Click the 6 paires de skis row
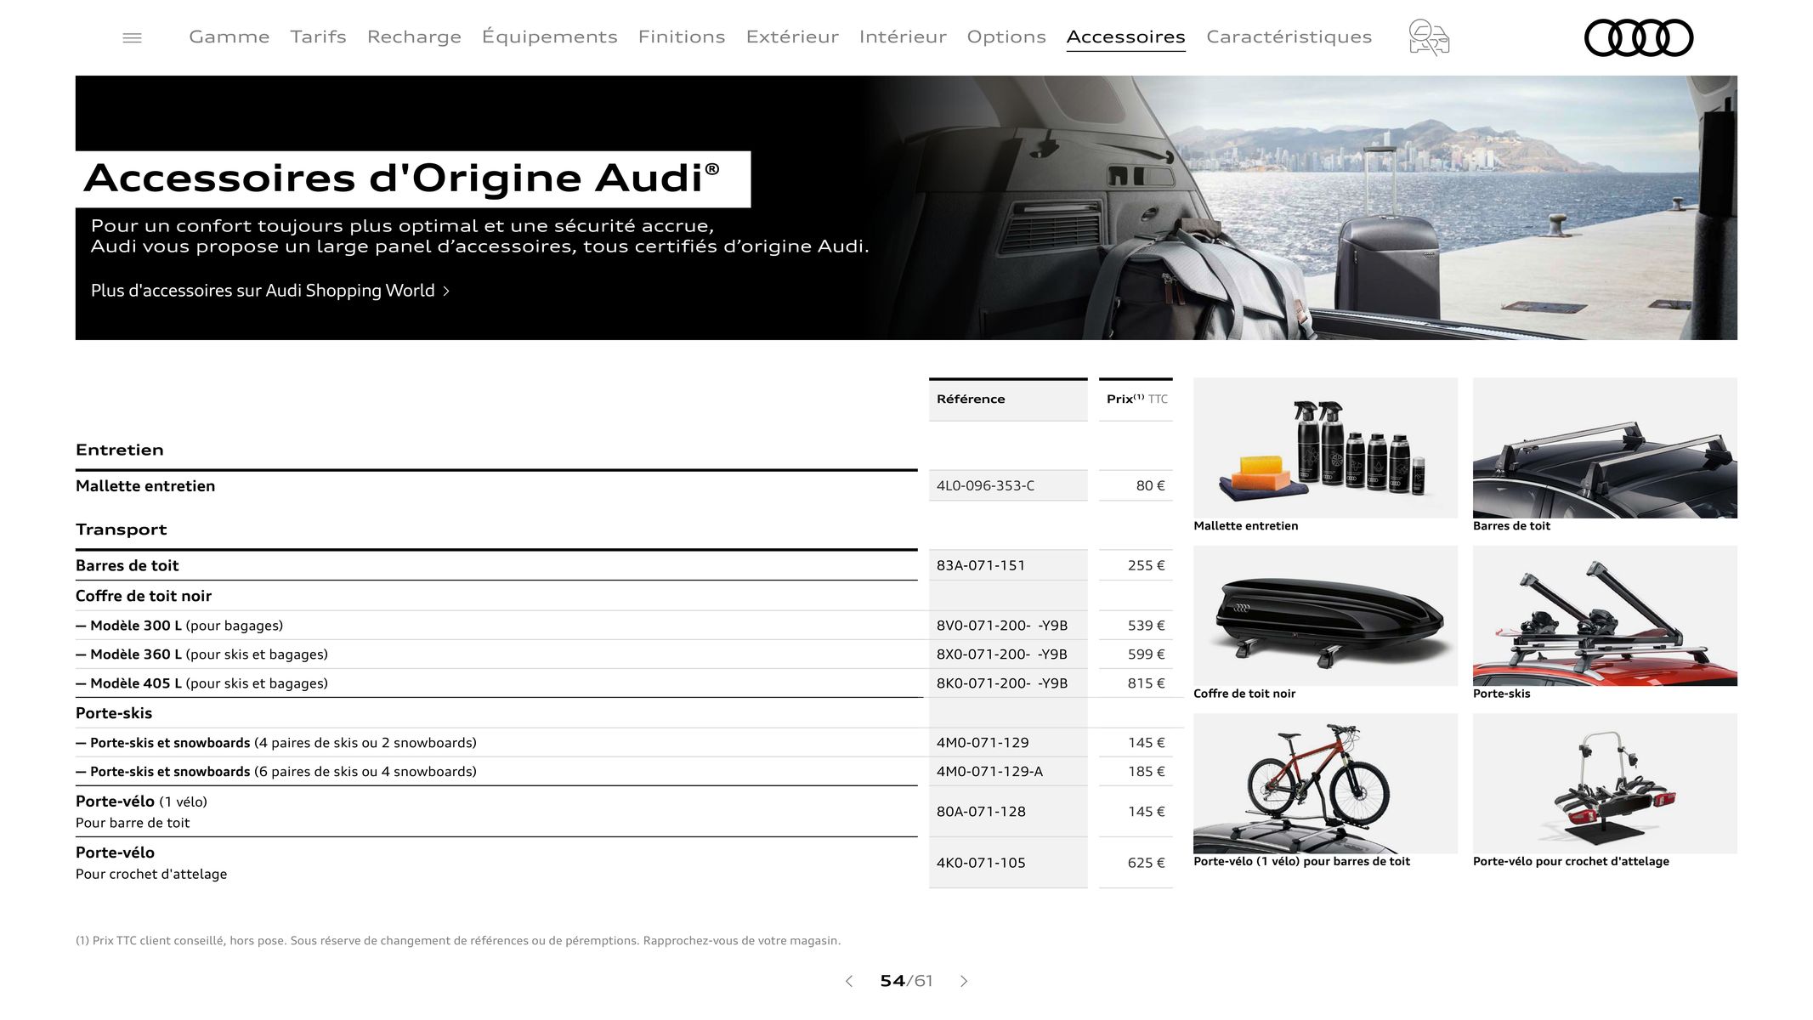 [x=496, y=772]
